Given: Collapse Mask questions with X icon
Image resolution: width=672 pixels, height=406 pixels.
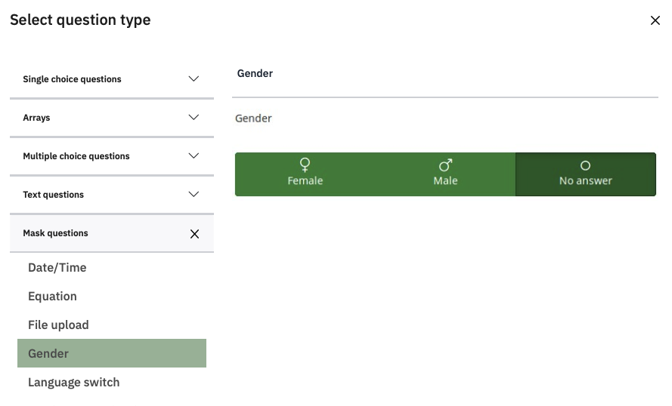Looking at the screenshot, I should coord(194,234).
